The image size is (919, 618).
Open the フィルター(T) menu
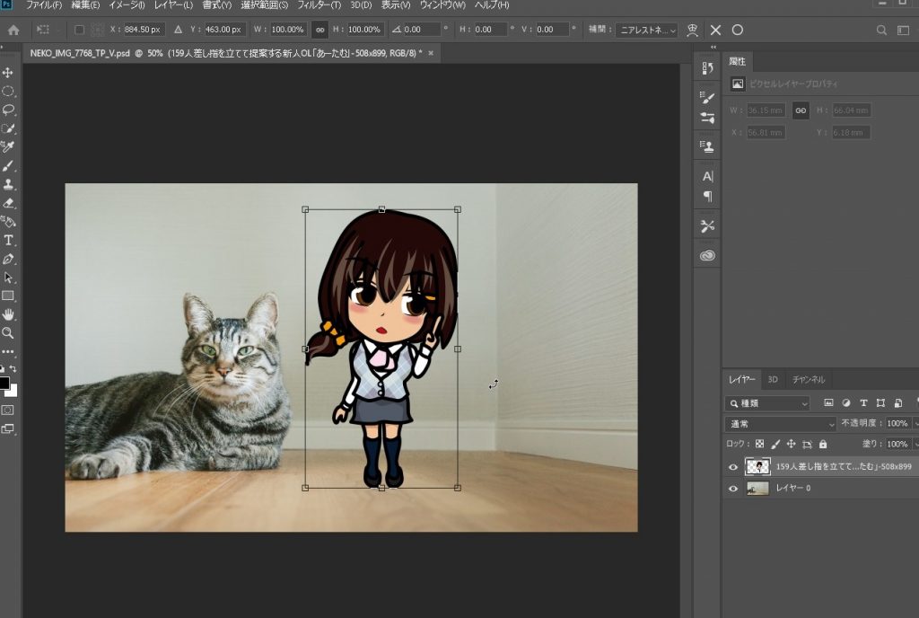320,5
